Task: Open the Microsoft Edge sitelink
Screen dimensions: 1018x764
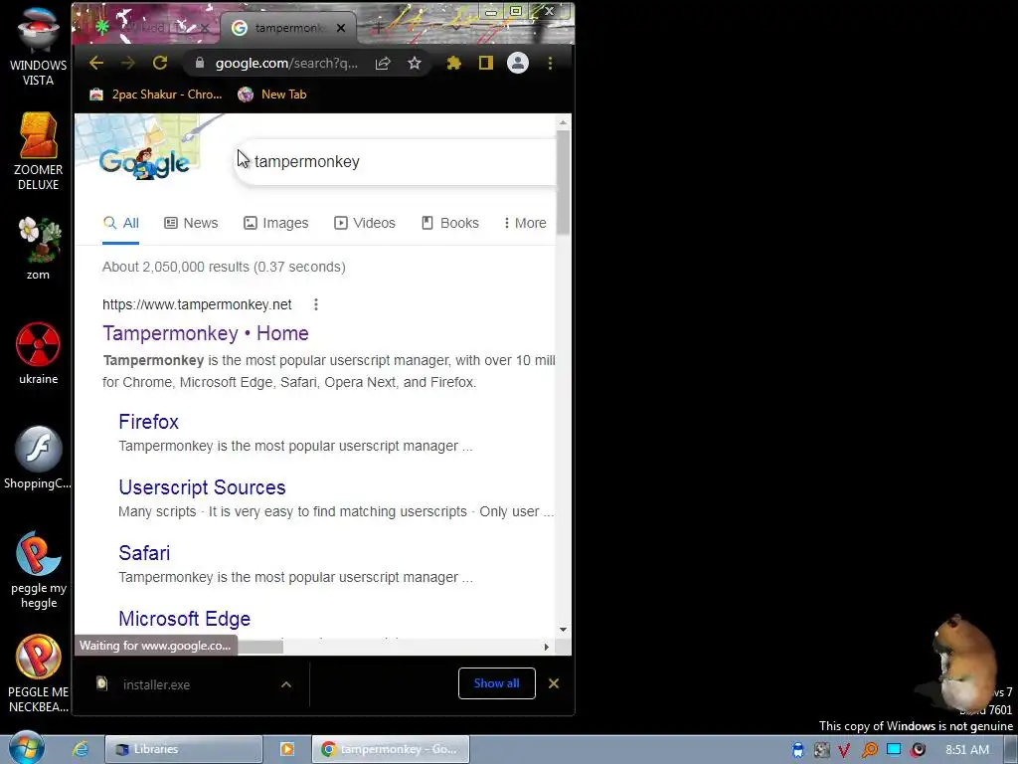Action: click(184, 619)
